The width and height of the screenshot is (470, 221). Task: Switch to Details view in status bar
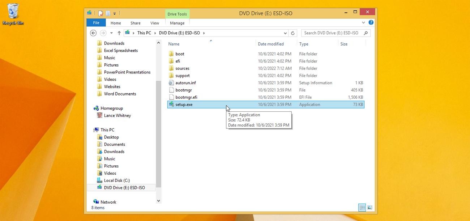click(x=362, y=208)
